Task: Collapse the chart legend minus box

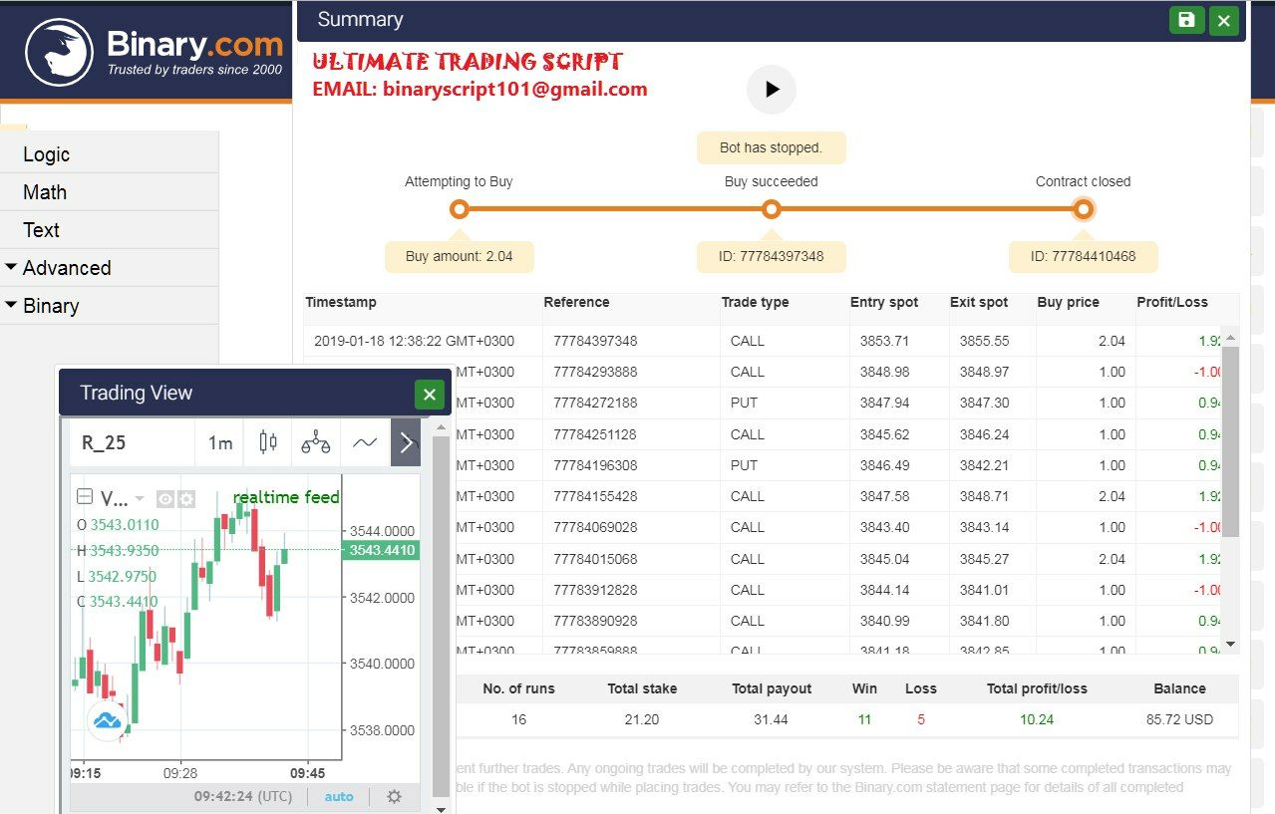Action: click(85, 497)
